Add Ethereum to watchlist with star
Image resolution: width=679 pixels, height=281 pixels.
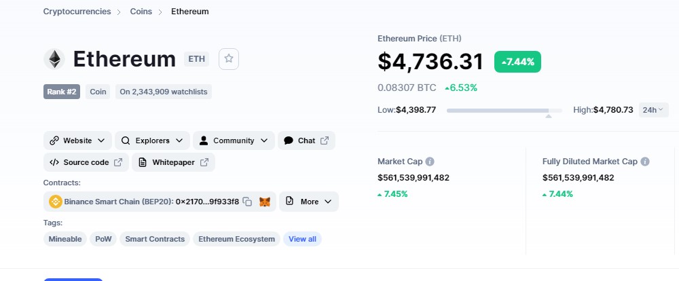(x=229, y=59)
